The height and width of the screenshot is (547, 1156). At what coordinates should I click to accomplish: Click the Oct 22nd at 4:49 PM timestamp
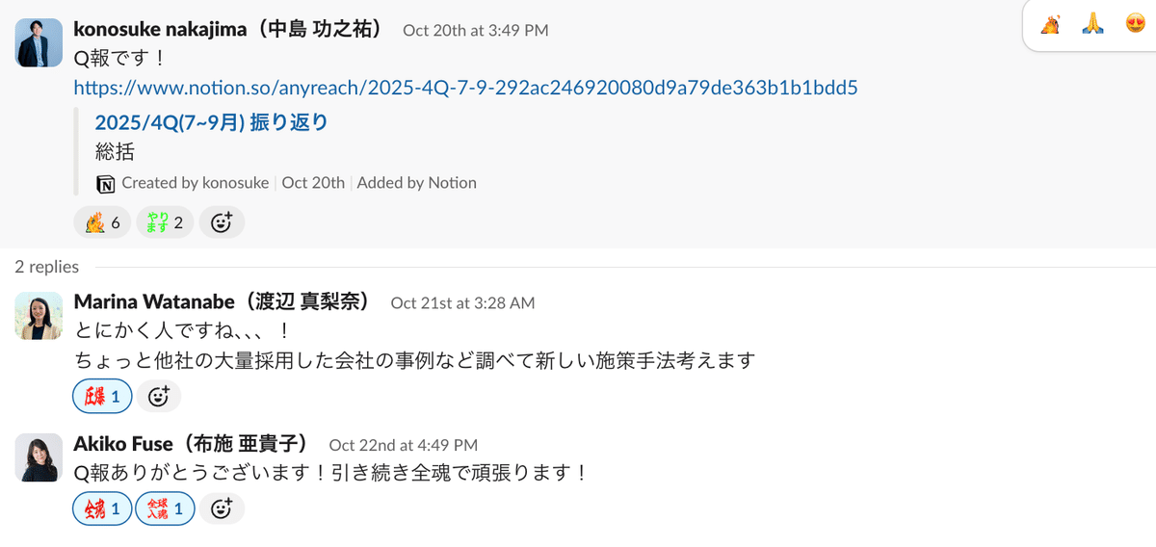point(404,445)
